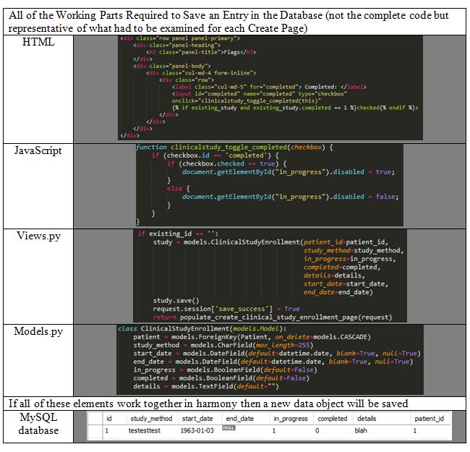The width and height of the screenshot is (470, 452).
Task: Click the 'in_progress' column header
Action: pyautogui.click(x=291, y=419)
